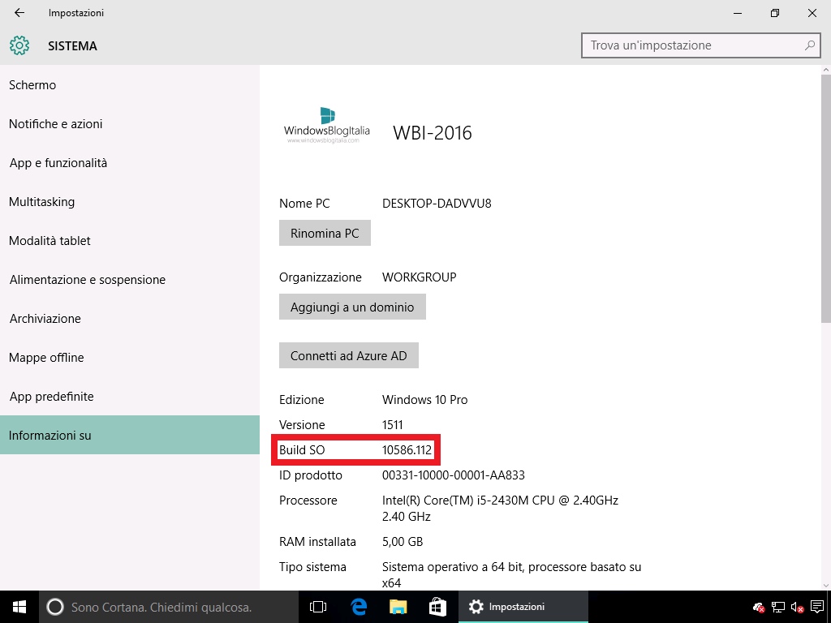Viewport: 831px width, 623px height.
Task: Open network status tray icon
Action: click(x=778, y=607)
